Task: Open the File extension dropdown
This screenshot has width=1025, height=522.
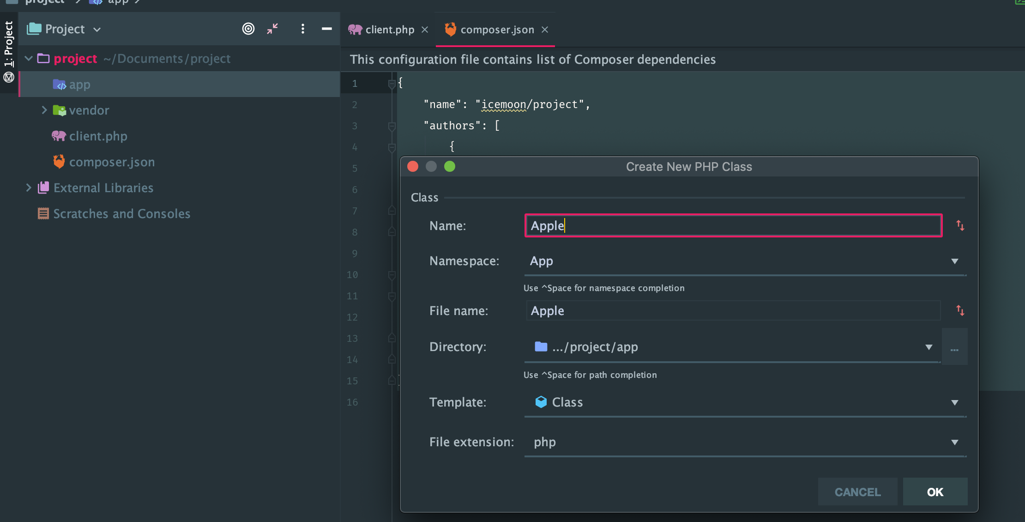Action: pyautogui.click(x=955, y=443)
